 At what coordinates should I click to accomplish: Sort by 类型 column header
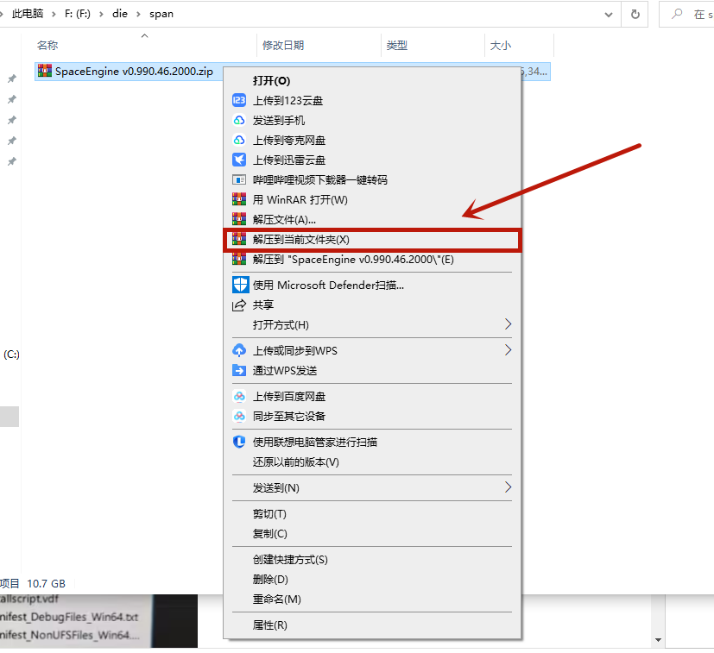coord(396,46)
